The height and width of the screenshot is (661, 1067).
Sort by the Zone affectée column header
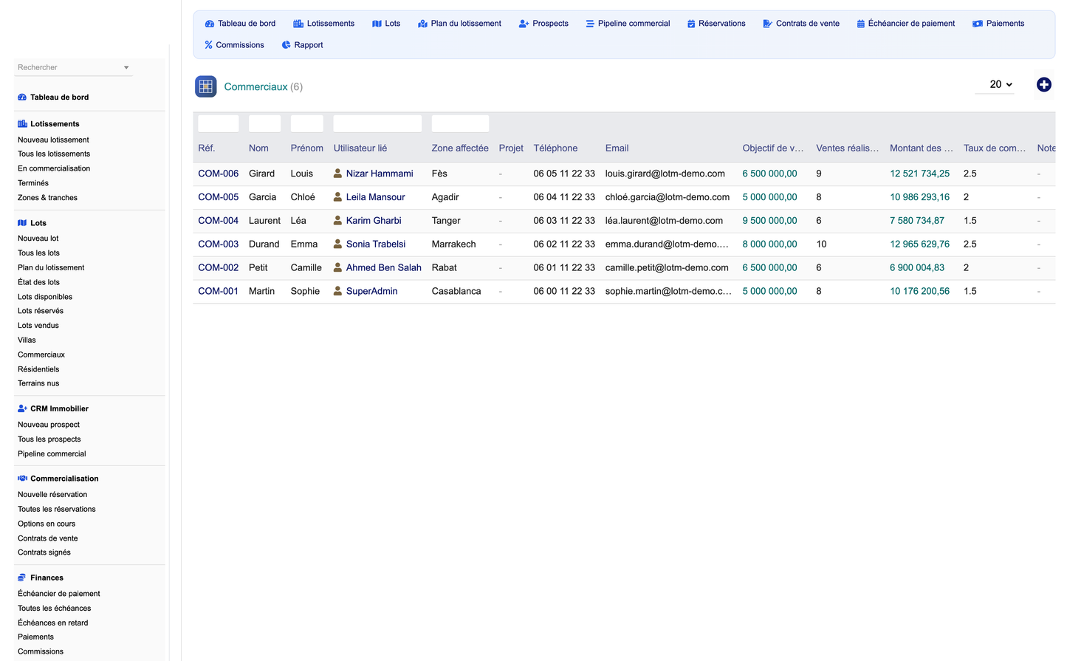(460, 148)
